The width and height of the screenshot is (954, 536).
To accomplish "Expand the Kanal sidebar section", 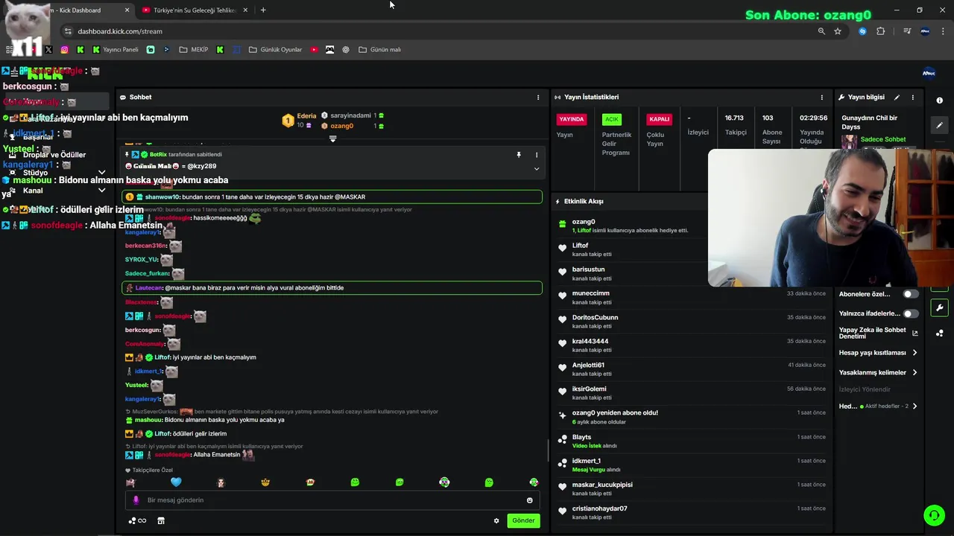I will pyautogui.click(x=101, y=191).
